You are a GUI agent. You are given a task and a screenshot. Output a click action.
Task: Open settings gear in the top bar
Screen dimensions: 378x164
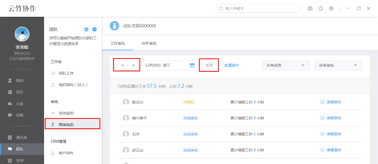[x=331, y=8]
